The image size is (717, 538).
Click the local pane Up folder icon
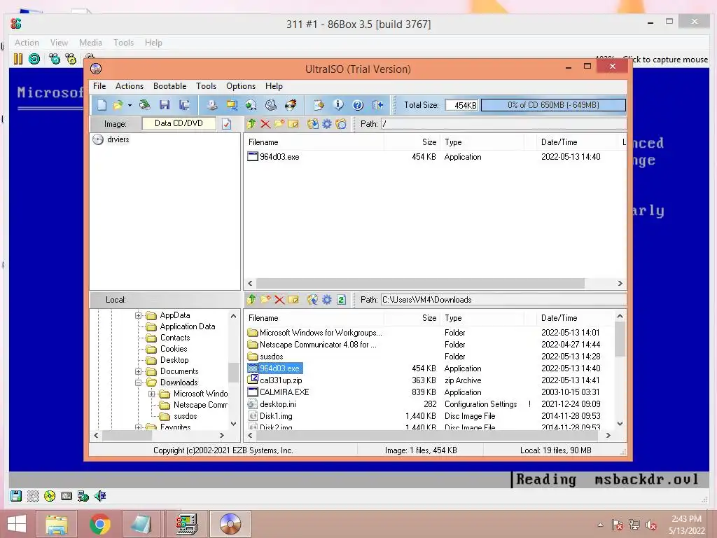pos(251,300)
